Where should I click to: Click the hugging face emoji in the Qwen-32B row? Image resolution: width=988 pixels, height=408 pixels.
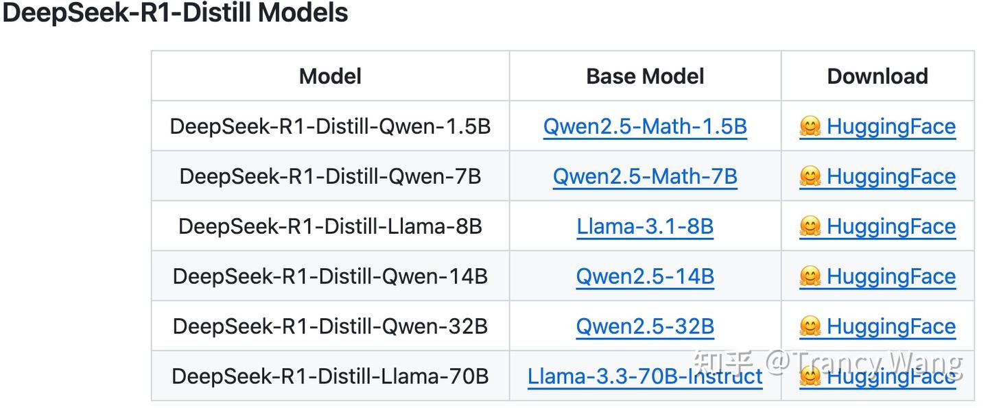[810, 327]
